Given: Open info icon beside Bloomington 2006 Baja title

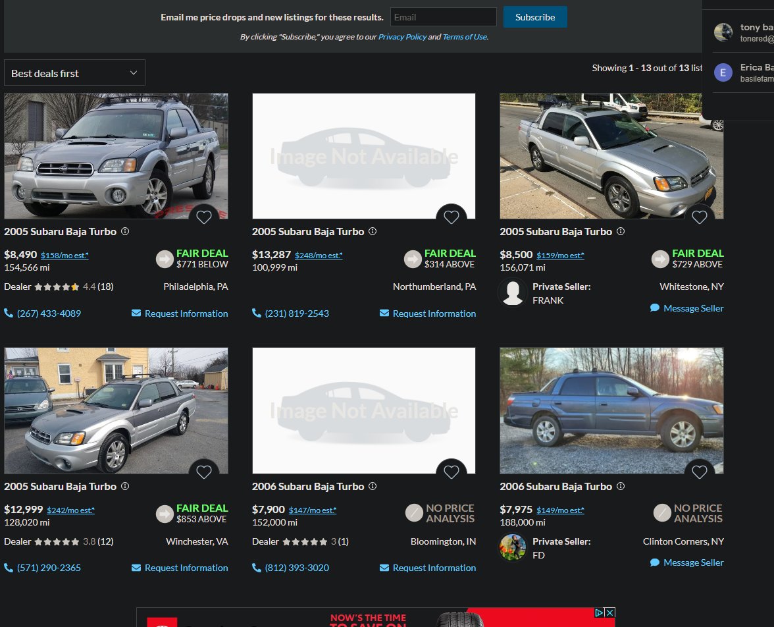Looking at the screenshot, I should 373,486.
